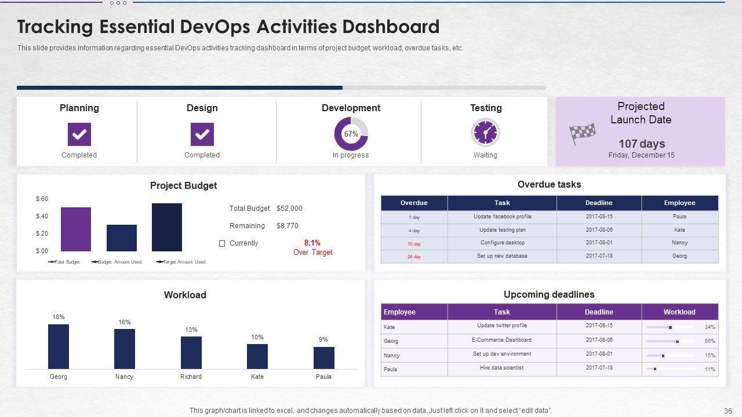Click Kate's 34% workload slider

click(670, 327)
